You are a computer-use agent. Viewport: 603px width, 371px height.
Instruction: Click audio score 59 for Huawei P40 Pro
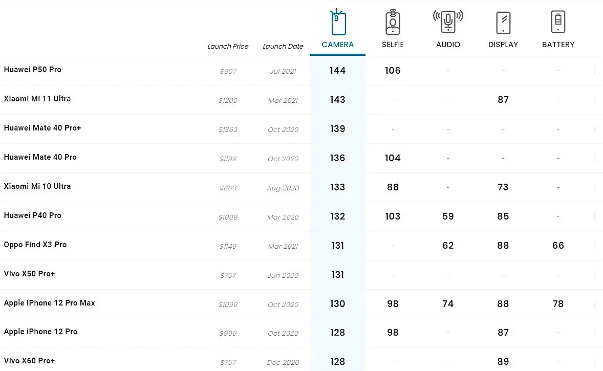[448, 216]
